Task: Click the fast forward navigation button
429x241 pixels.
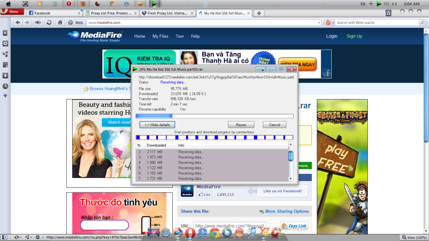Action: 38,23
